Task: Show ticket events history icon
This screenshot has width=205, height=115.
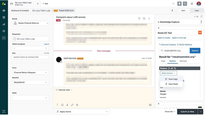Action: [x=144, y=19]
